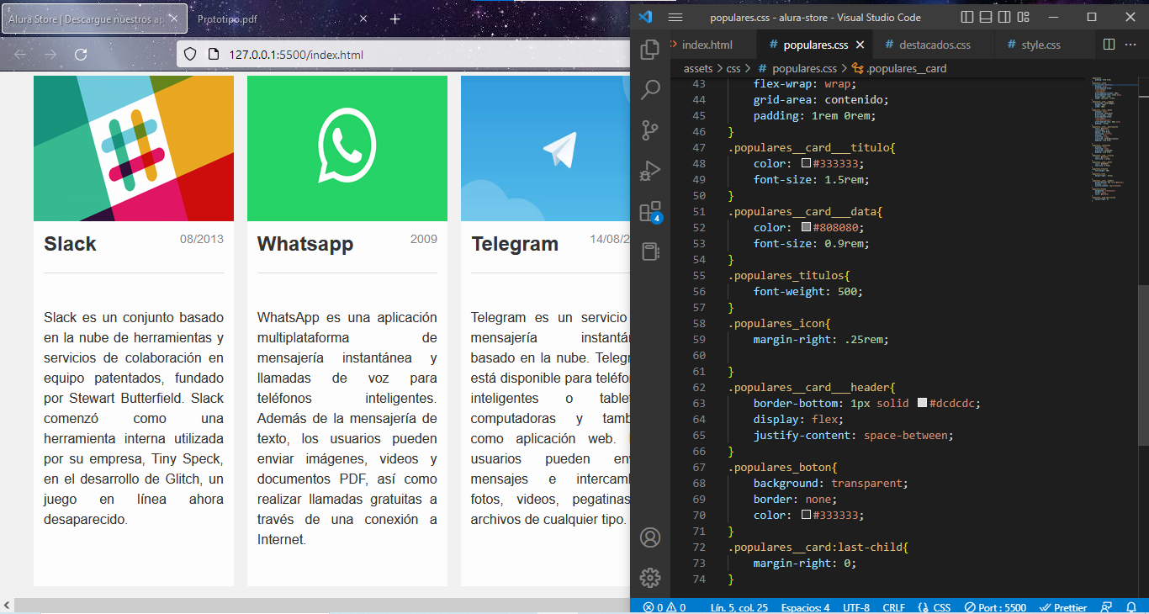The height and width of the screenshot is (614, 1149).
Task: Go forward in the browser
Action: click(50, 55)
